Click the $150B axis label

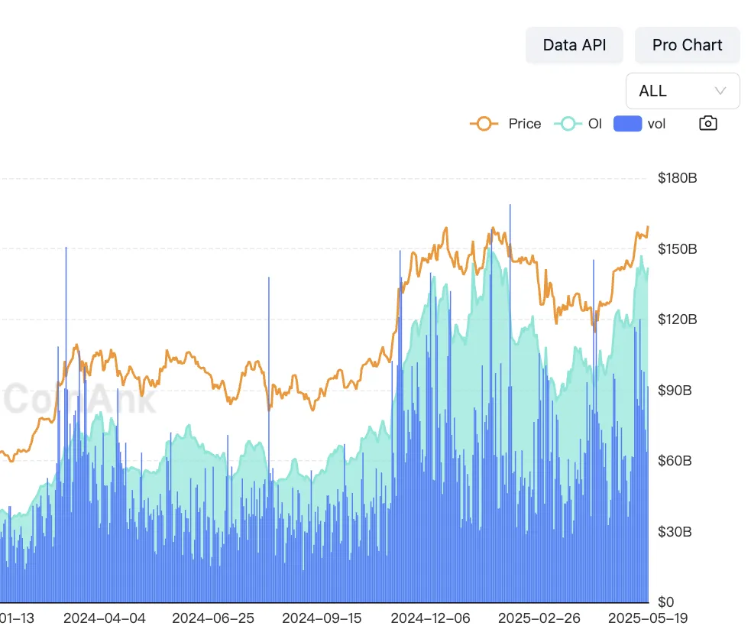pyautogui.click(x=677, y=248)
